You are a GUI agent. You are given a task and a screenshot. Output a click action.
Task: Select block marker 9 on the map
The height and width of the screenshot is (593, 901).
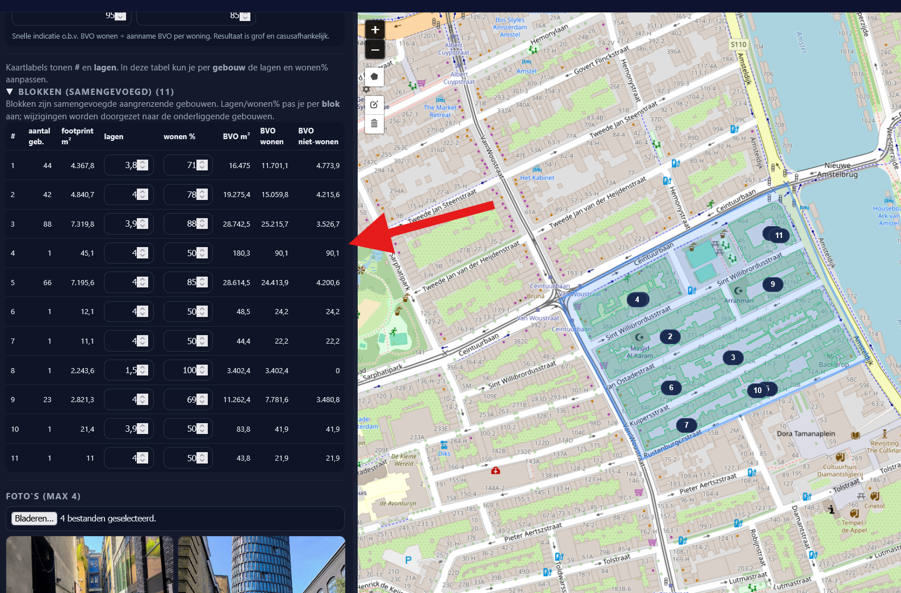(x=772, y=284)
